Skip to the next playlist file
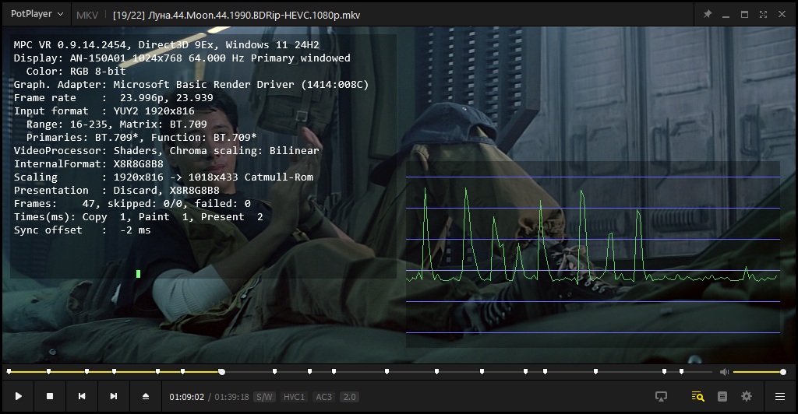This screenshot has height=414, width=798. (114, 396)
